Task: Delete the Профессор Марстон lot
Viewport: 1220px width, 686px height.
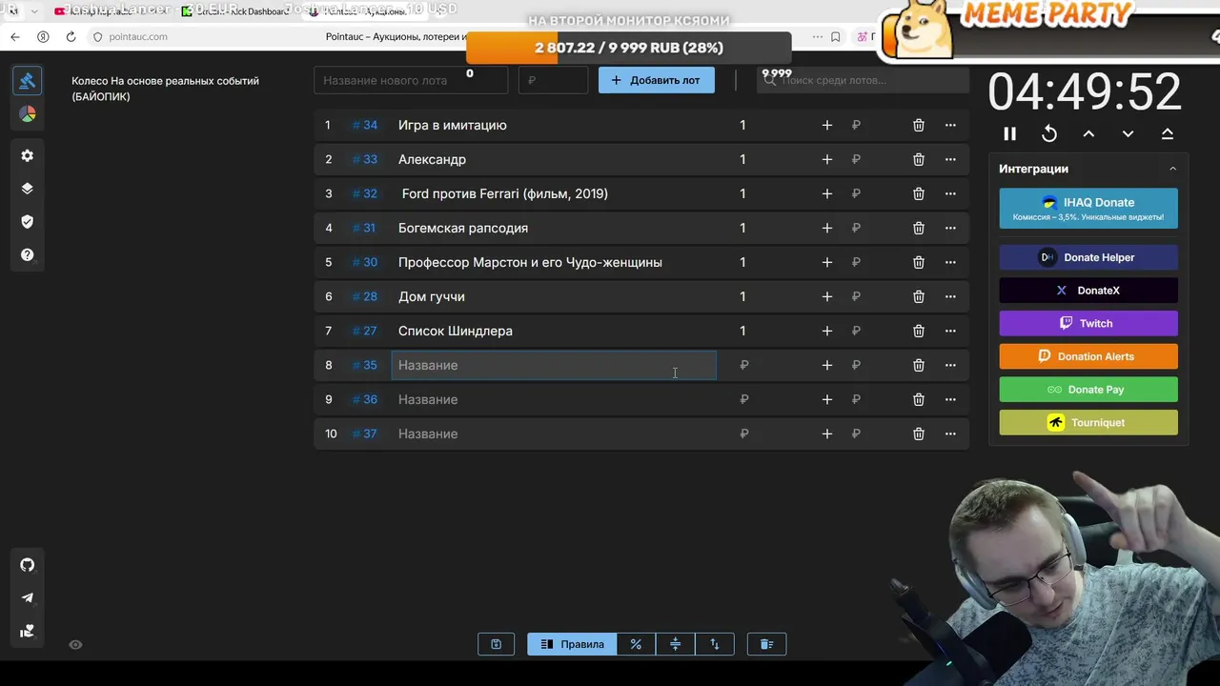Action: (x=918, y=262)
